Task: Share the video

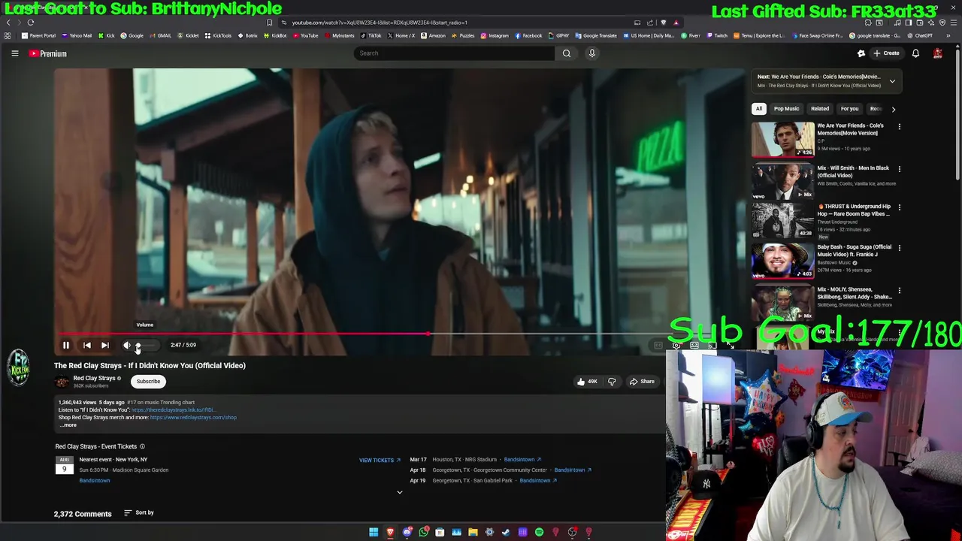Action: (642, 382)
